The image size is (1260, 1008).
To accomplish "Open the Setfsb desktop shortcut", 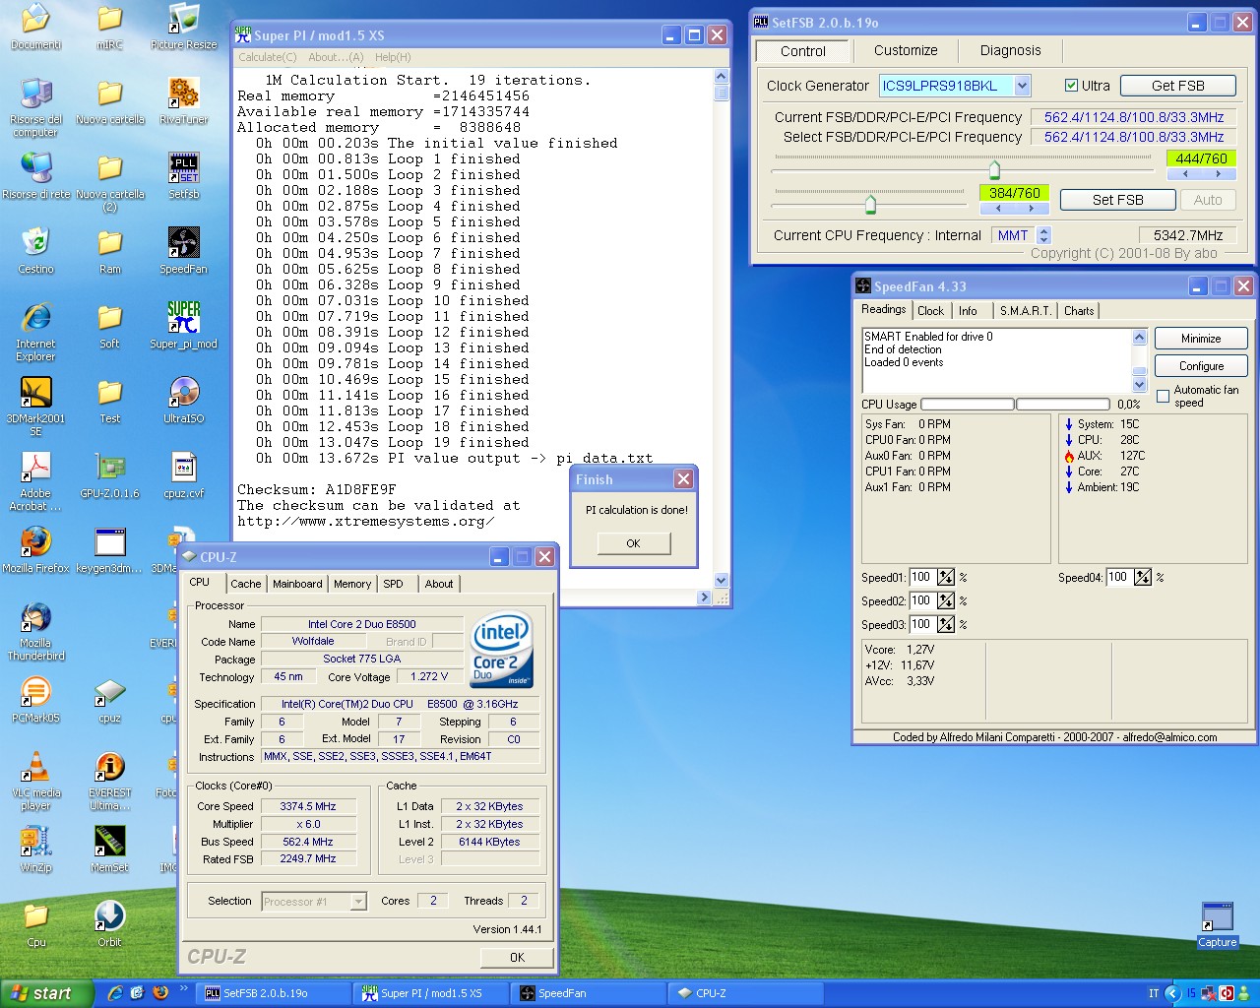I will coord(184,176).
